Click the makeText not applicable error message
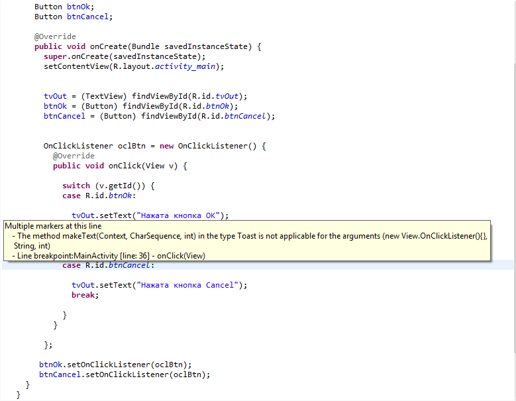Viewport: 516px width, 401px height. [250, 241]
